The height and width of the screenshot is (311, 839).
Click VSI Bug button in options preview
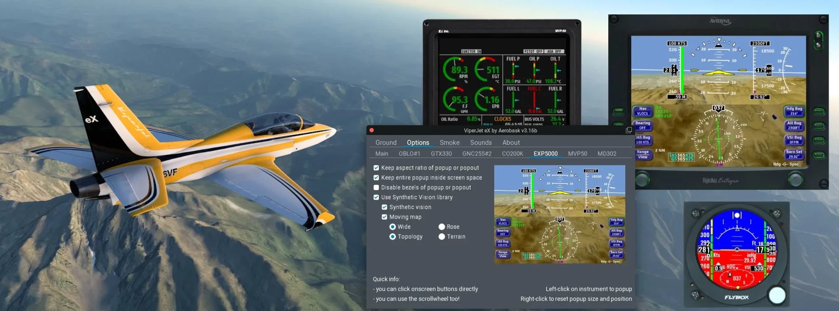click(616, 243)
